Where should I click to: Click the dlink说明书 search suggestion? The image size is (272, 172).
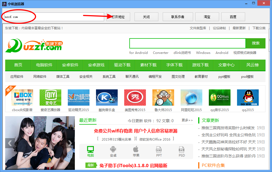[x=182, y=53]
